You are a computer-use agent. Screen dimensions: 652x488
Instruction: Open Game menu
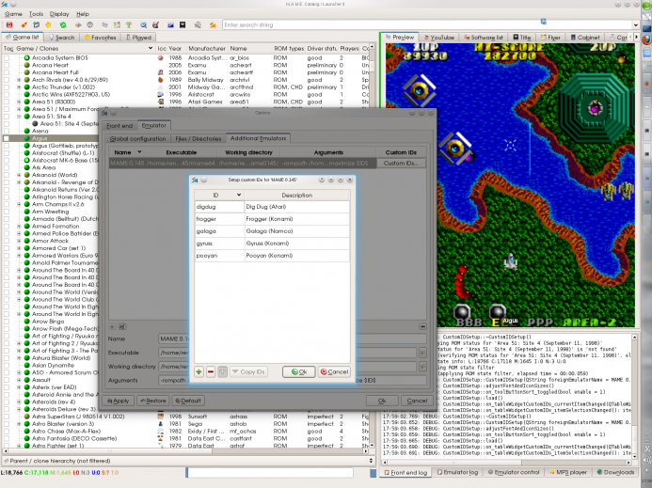coord(13,14)
